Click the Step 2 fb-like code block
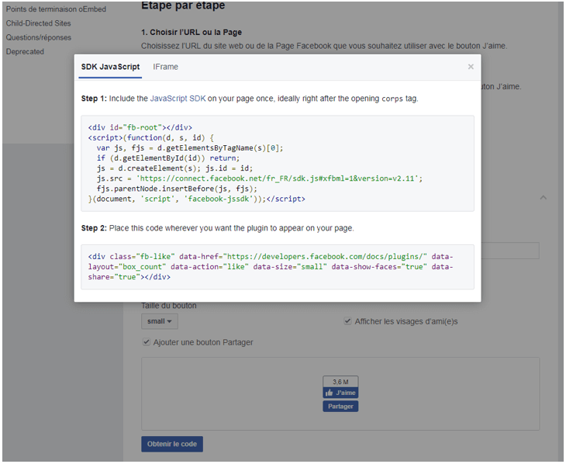The height and width of the screenshot is (464, 566). pyautogui.click(x=278, y=267)
